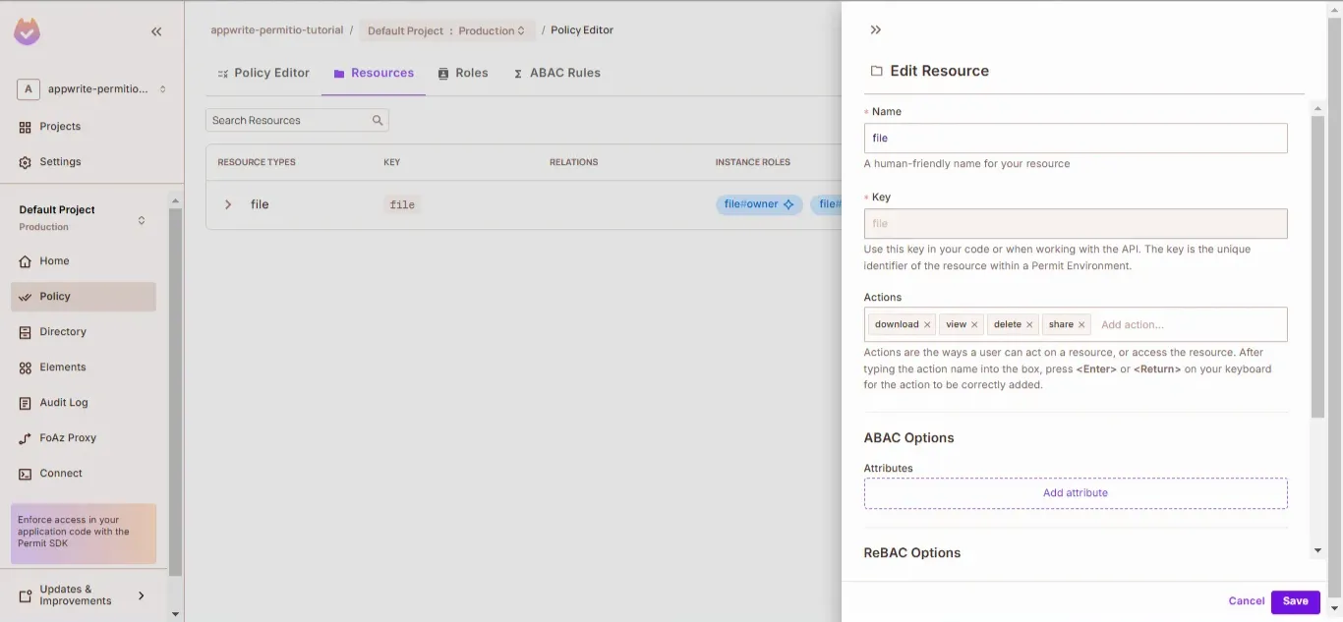
Task: Open Audit Log in the sidebar
Action: coord(84,403)
